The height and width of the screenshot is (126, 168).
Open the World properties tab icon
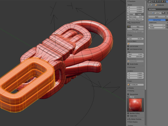point(160,1)
